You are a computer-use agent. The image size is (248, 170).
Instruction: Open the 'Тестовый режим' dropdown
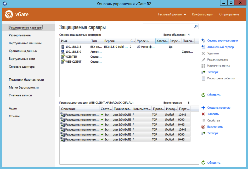[172, 14]
